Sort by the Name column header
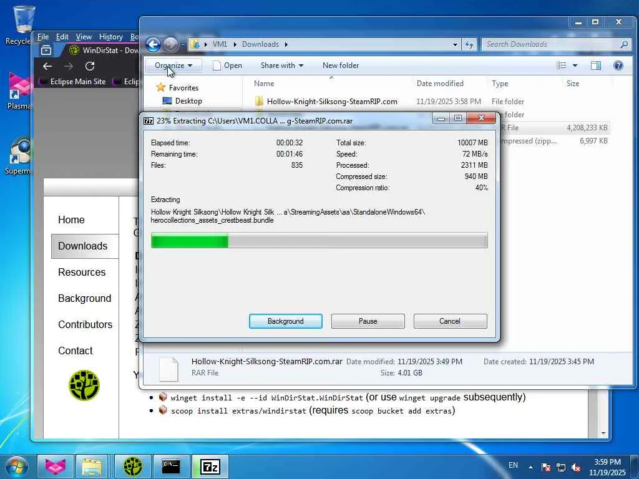Viewport: 639px width, 479px height. [x=264, y=84]
